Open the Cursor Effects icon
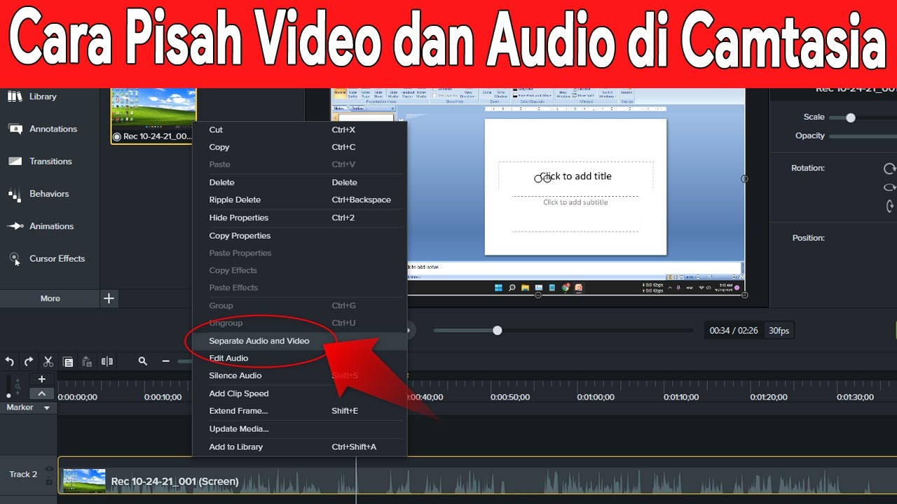Viewport: 897px width, 504px height. (x=15, y=259)
